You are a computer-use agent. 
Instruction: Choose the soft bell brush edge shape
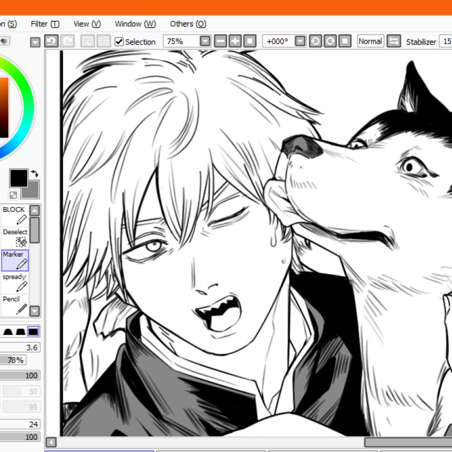[x=8, y=331]
